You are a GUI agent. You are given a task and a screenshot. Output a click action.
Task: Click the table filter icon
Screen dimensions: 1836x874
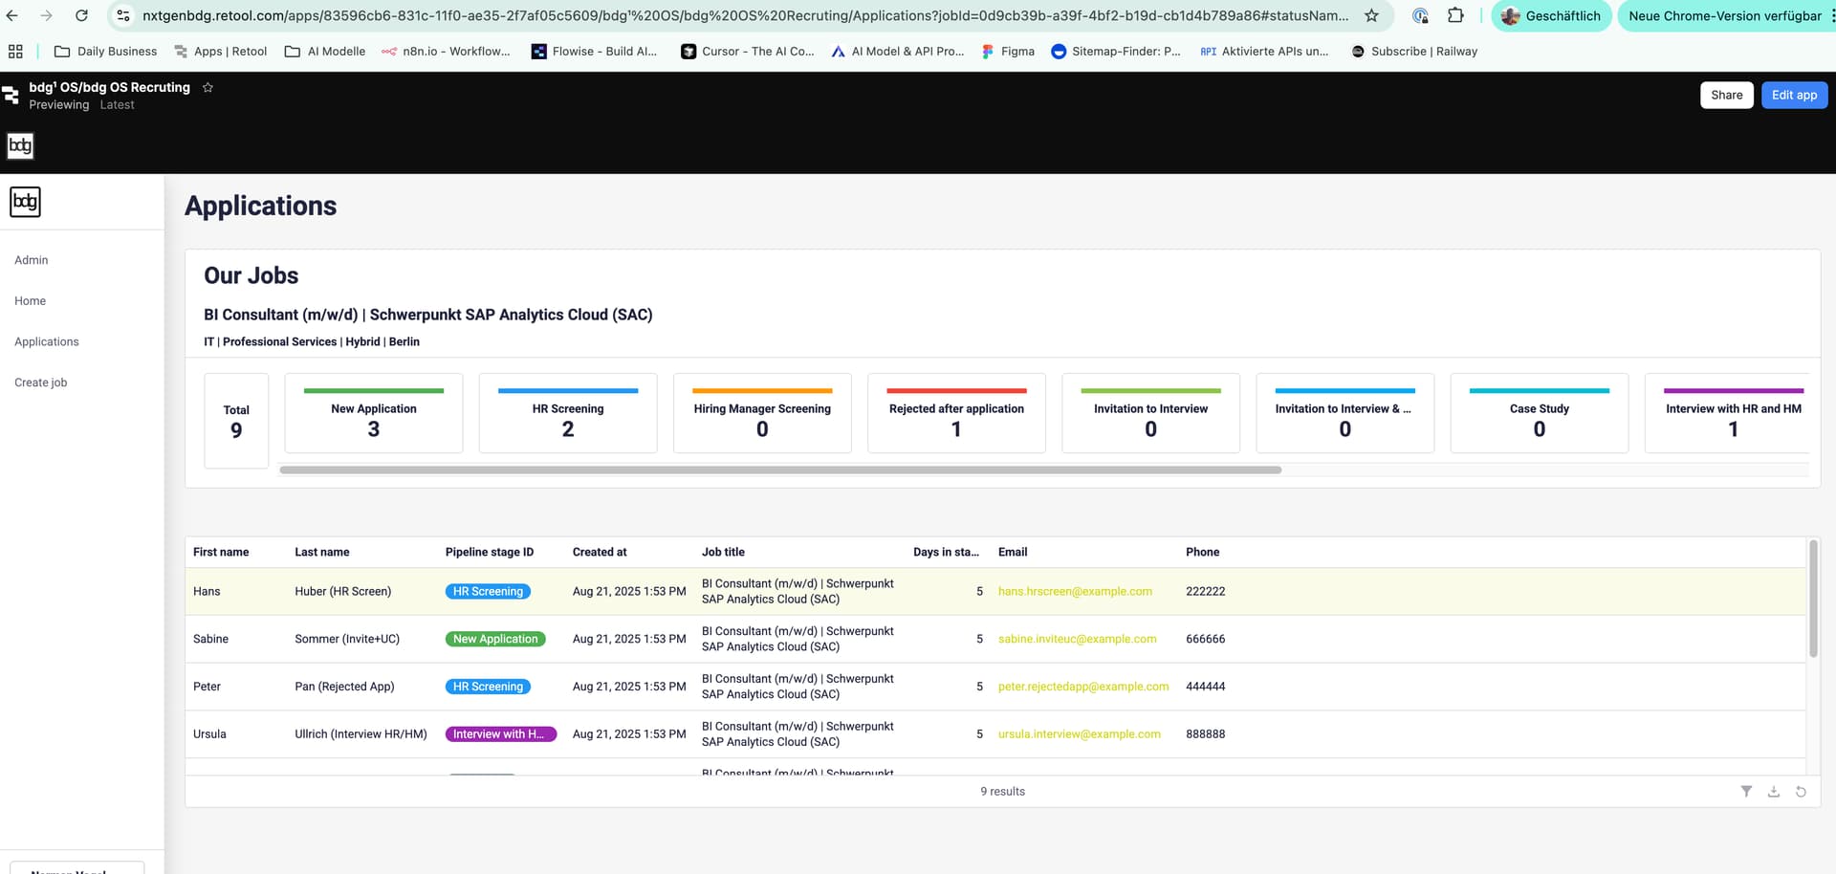point(1746,792)
